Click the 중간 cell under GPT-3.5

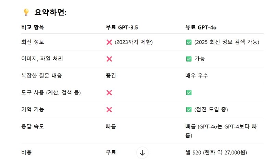pos(111,76)
